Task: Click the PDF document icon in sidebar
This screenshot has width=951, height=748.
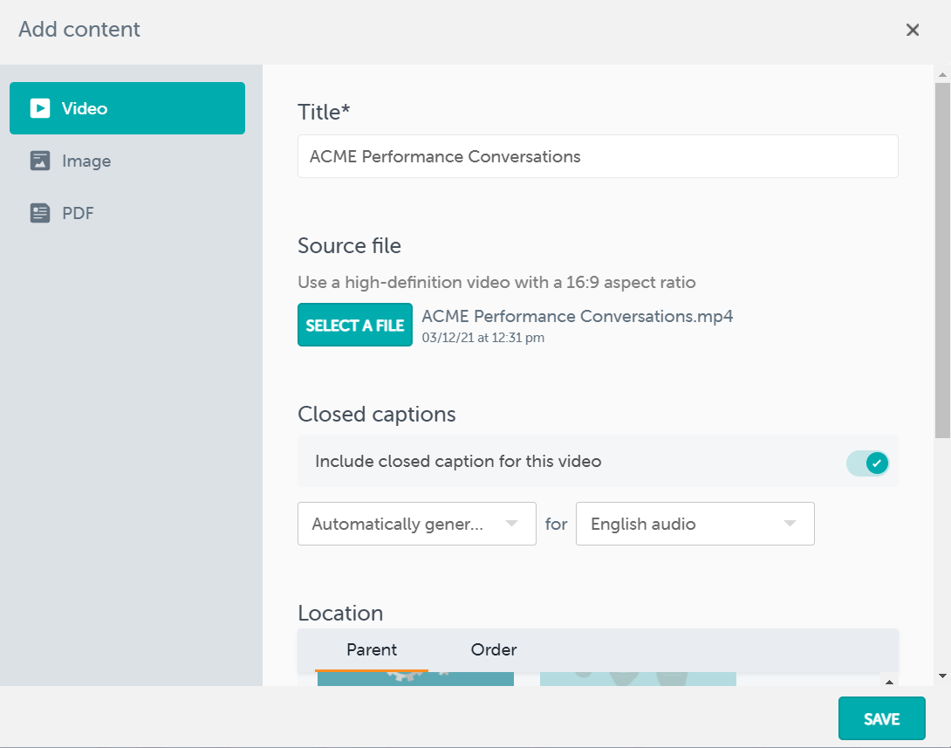Action: [x=40, y=213]
